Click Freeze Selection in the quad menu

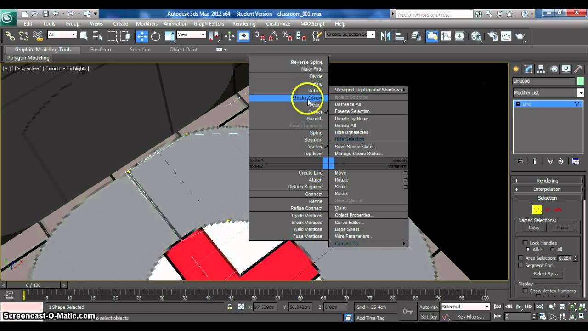tap(352, 111)
